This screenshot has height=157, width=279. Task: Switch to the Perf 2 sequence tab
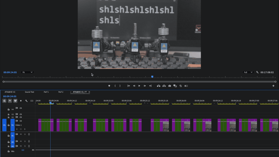point(61,92)
